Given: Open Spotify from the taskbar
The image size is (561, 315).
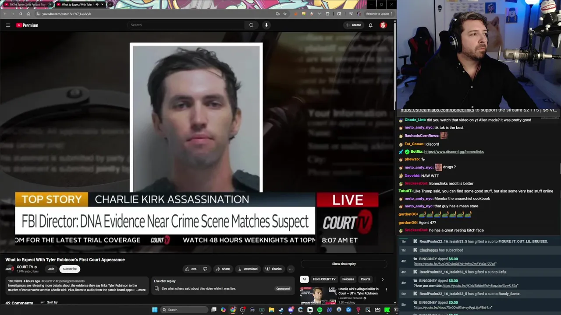Looking at the screenshot, I should click(320, 310).
